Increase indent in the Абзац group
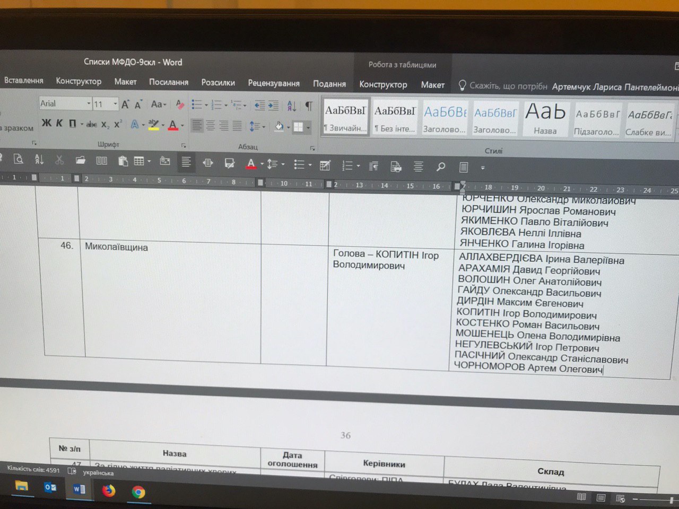 tap(273, 106)
